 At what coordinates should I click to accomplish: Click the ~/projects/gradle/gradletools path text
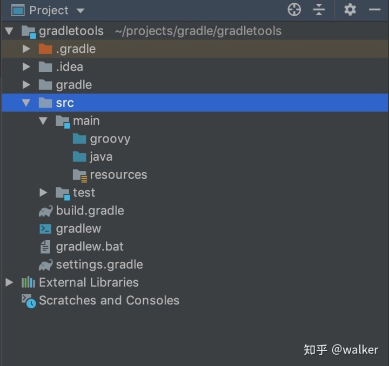point(198,31)
